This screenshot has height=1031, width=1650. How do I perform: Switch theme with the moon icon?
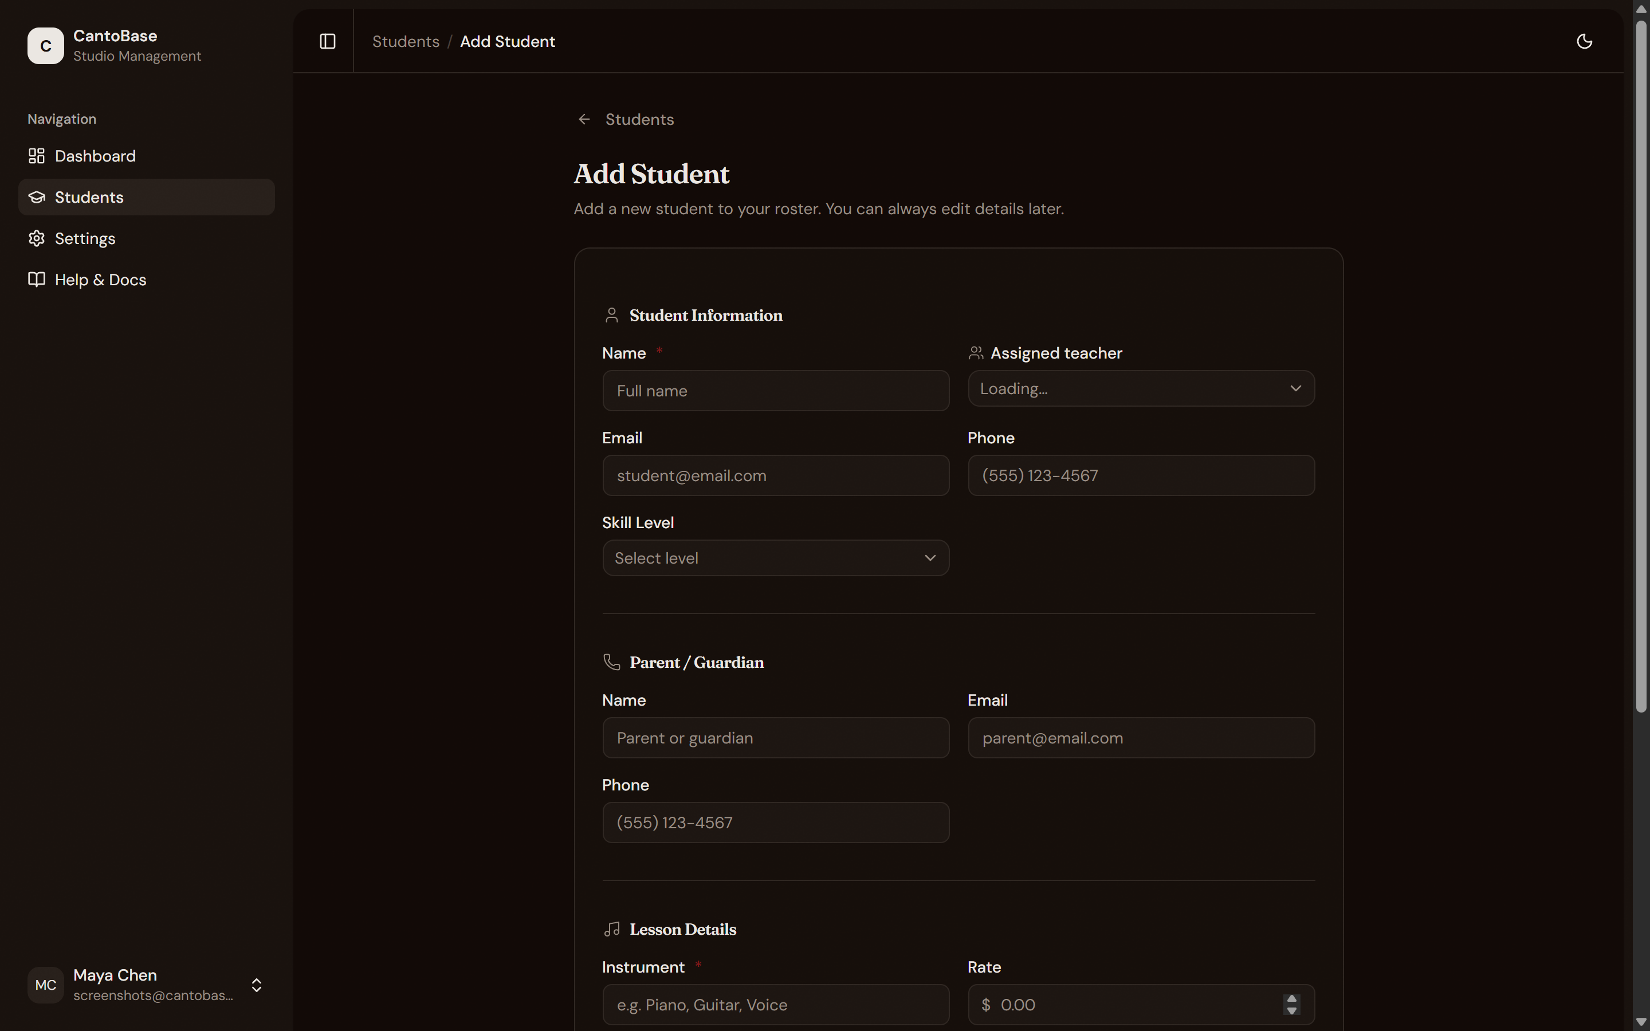pos(1585,42)
